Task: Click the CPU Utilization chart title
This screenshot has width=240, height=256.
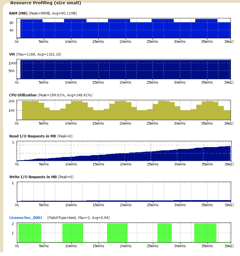Action: pos(23,95)
